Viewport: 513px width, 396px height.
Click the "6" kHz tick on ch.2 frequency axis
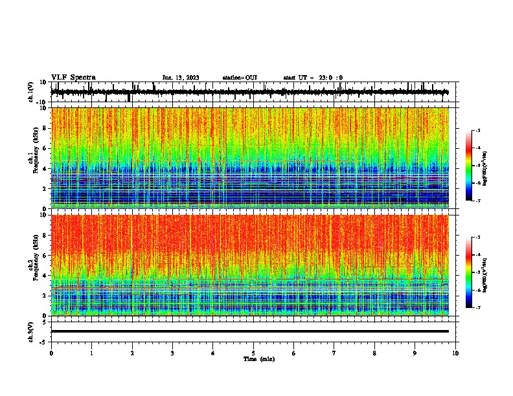tap(45, 256)
